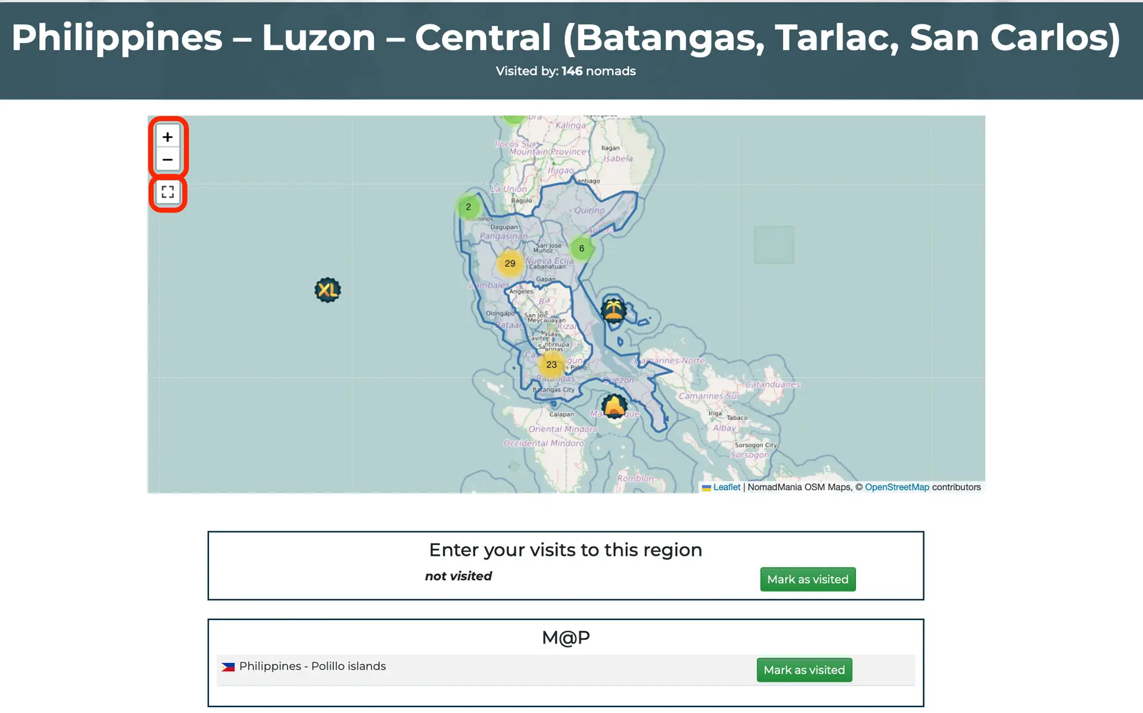Mark Polillo islands as visited
Screen dimensions: 1143x713
pos(804,670)
